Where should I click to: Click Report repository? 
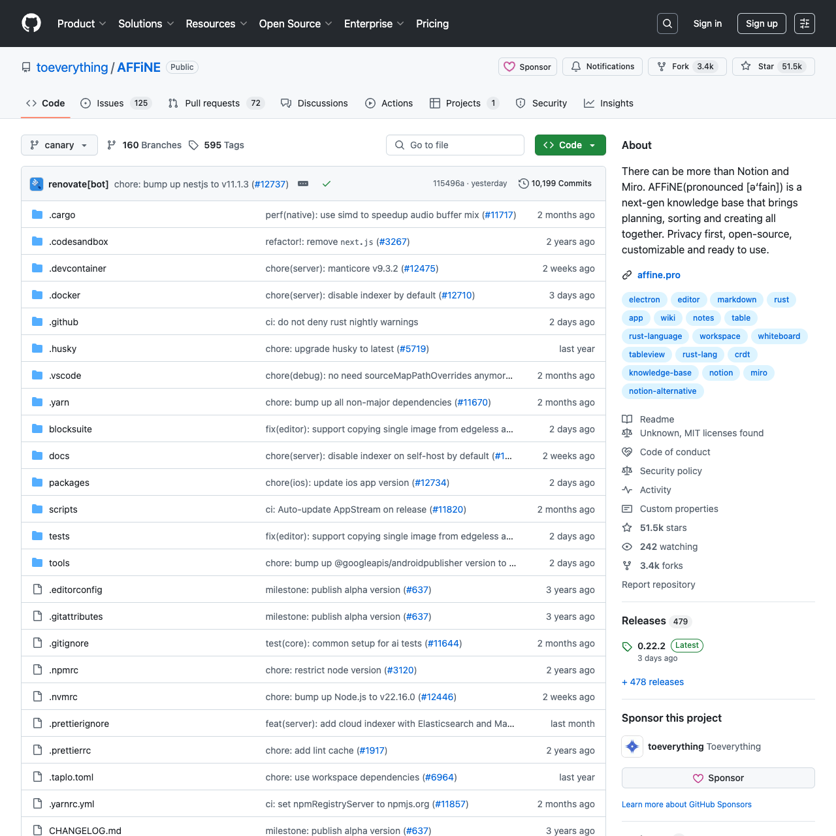tap(658, 585)
